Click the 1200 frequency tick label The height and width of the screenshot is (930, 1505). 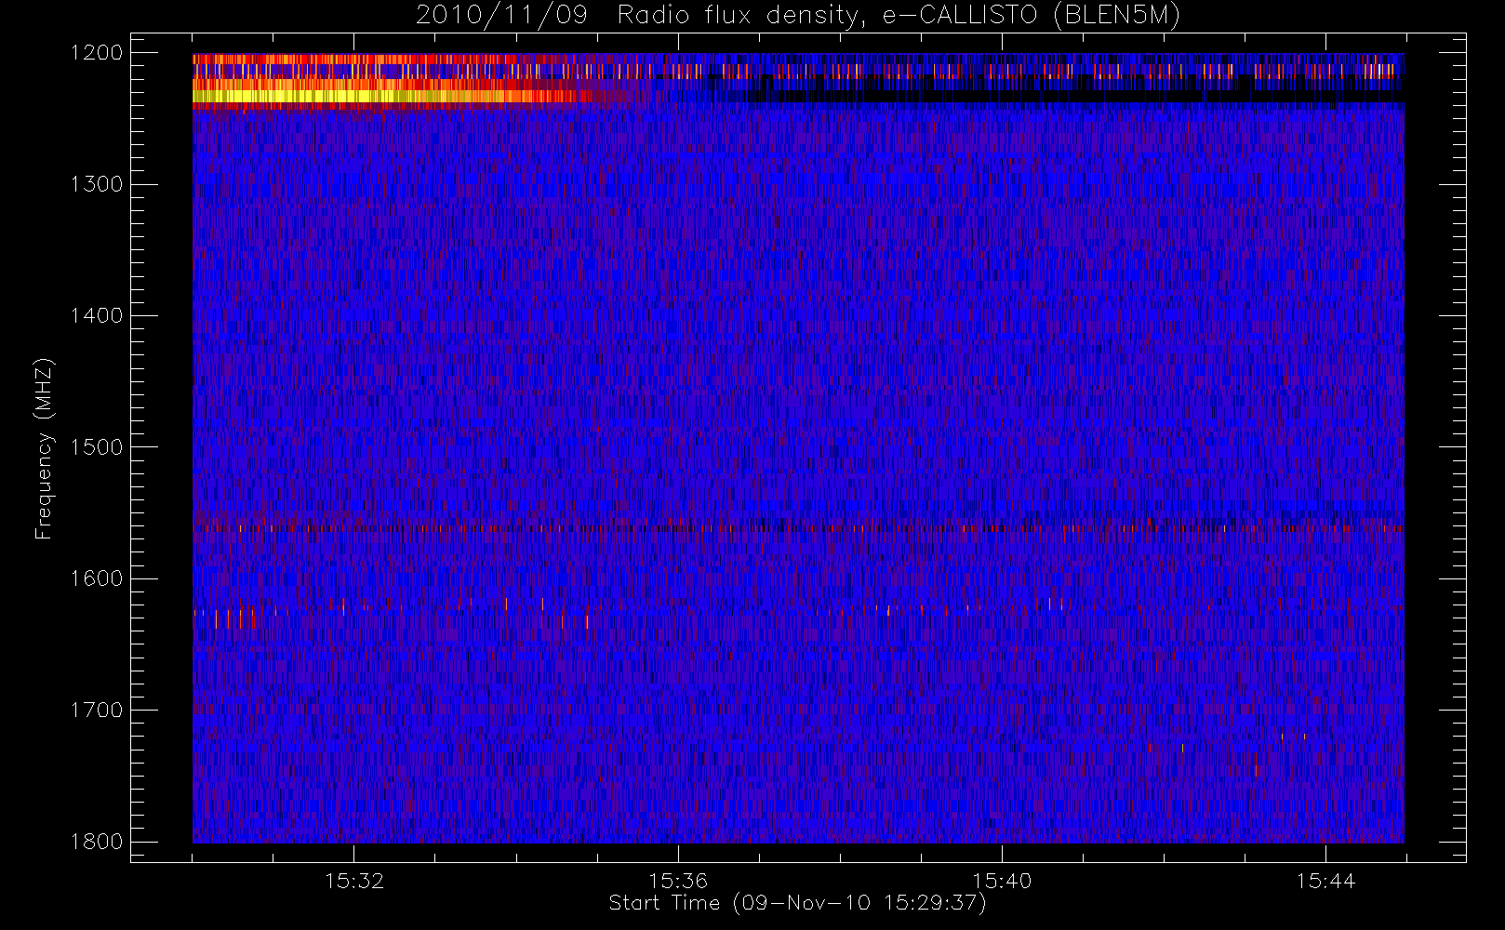[x=97, y=53]
